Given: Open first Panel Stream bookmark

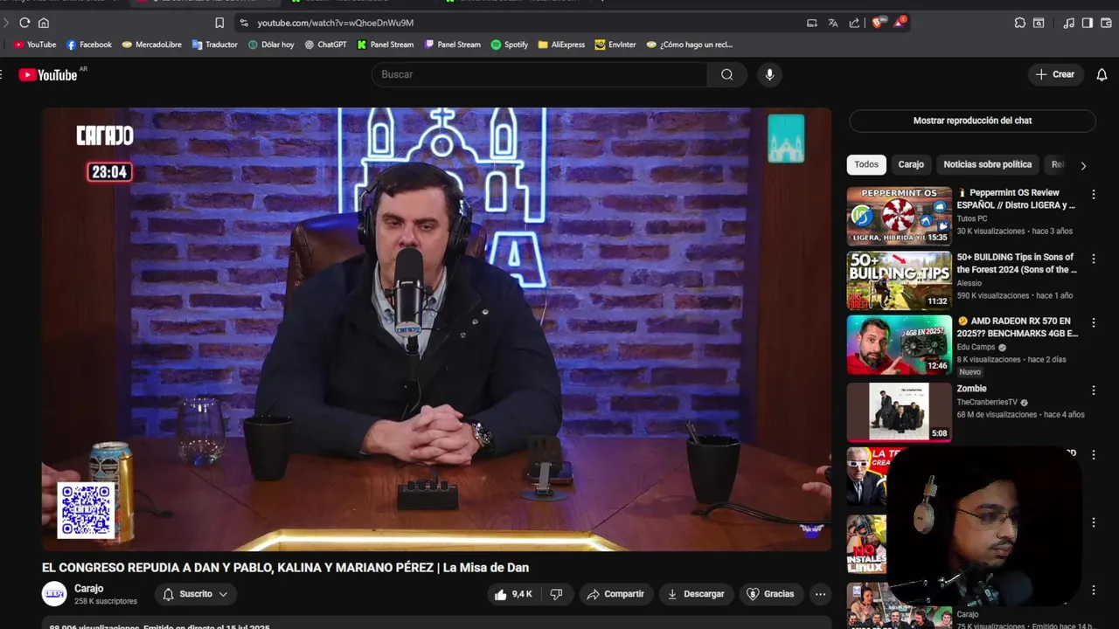Looking at the screenshot, I should [x=386, y=45].
